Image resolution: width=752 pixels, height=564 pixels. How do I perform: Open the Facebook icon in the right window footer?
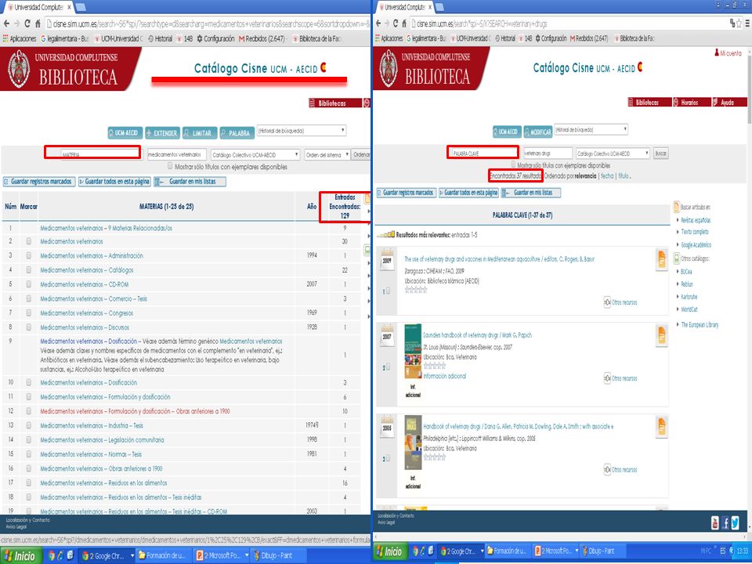click(725, 522)
